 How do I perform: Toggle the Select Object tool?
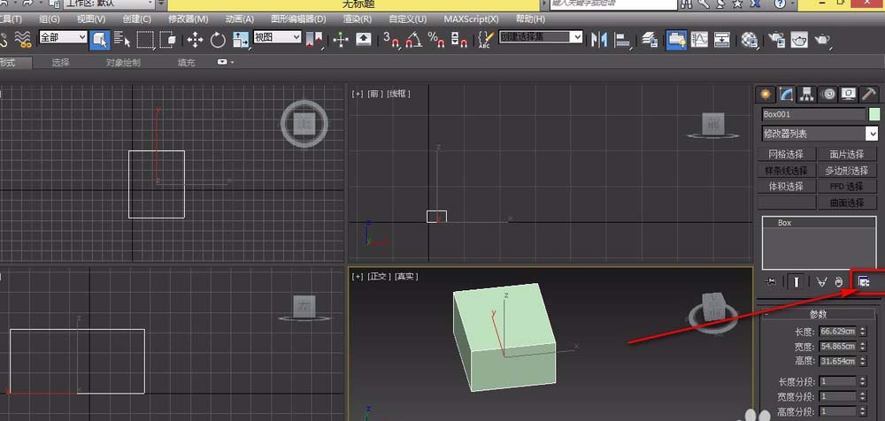pyautogui.click(x=99, y=39)
